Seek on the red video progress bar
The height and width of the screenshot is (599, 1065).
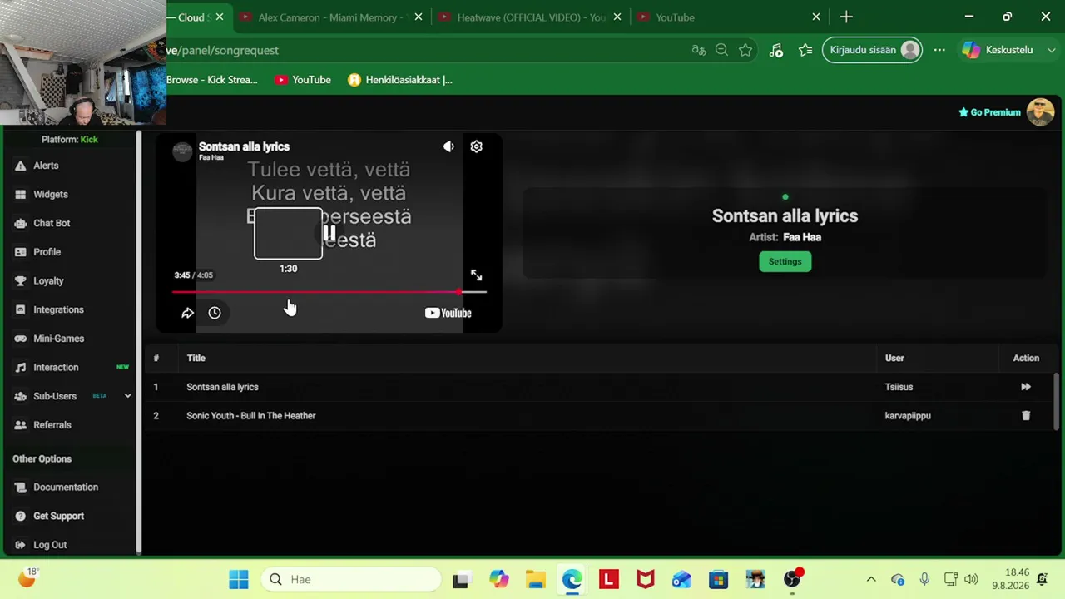point(329,292)
